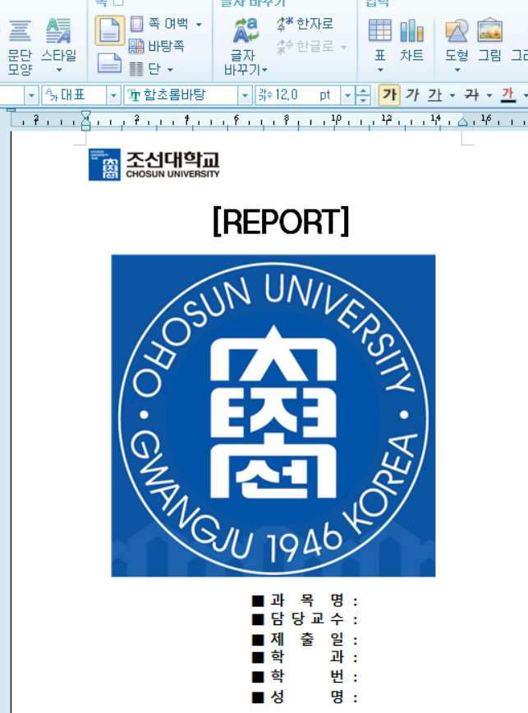Viewport: 528px width, 713px height.
Task: Expand the 쪽 여백 dropdown arrow
Action: tap(199, 25)
